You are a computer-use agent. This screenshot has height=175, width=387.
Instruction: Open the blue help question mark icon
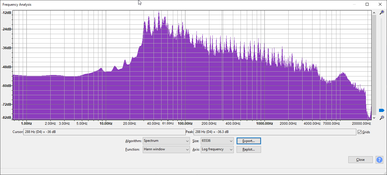click(379, 160)
